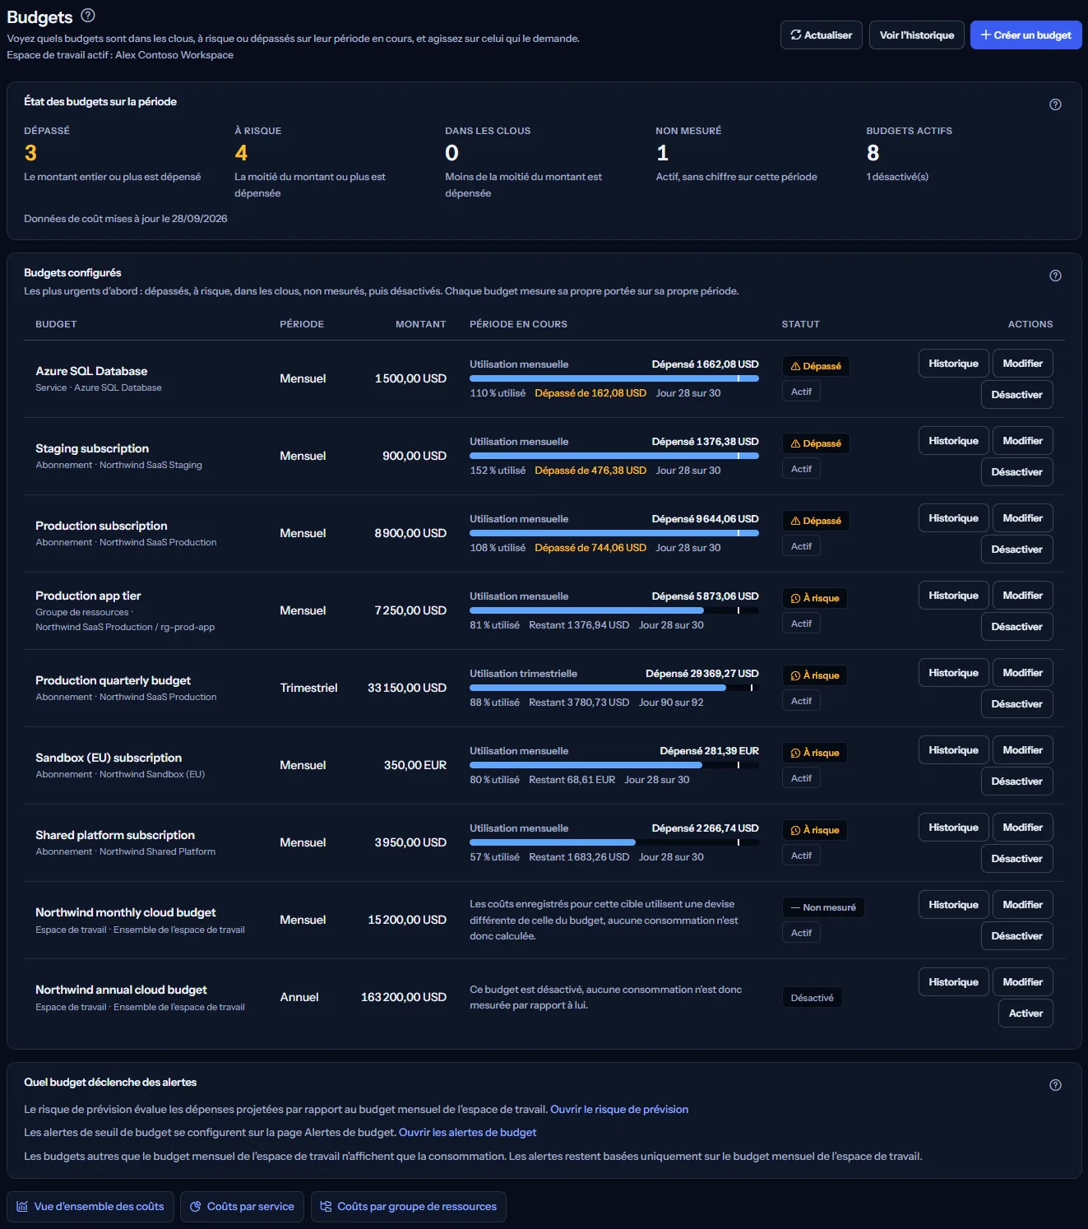The width and height of the screenshot is (1088, 1229).
Task: Open help icon next to Budgets title
Action: pos(88,16)
